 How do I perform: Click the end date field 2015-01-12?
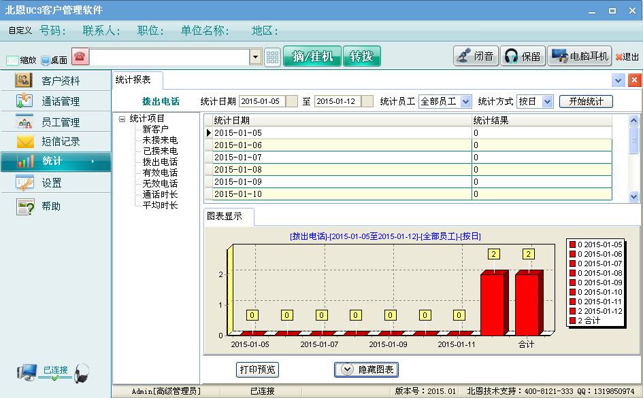338,101
